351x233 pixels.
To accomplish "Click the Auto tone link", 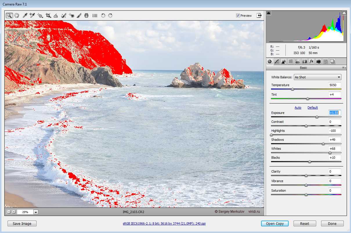I will click(298, 108).
